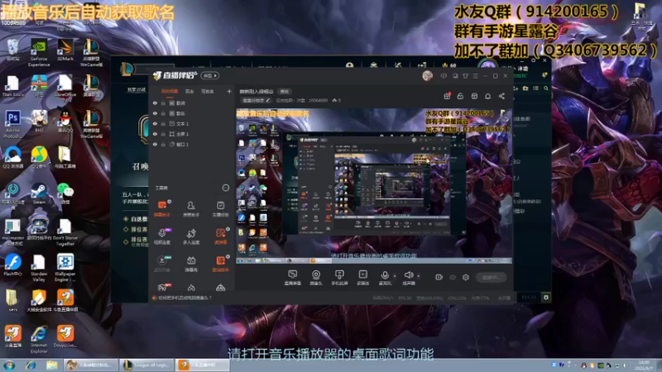Open the Steam desktop shortcut
The width and height of the screenshot is (662, 372).
click(39, 194)
